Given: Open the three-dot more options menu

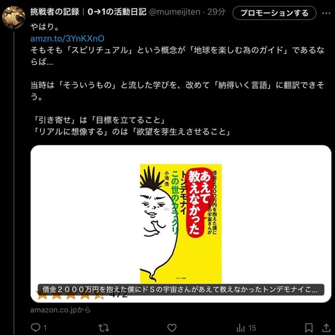Looking at the screenshot, I should (326, 13).
